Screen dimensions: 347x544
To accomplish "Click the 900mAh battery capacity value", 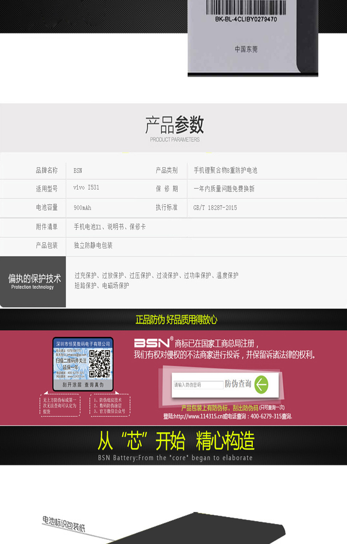I will (82, 208).
